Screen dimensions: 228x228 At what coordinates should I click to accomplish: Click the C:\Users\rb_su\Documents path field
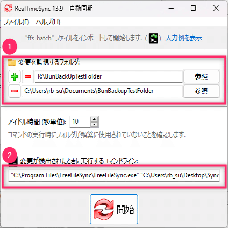click(102, 91)
